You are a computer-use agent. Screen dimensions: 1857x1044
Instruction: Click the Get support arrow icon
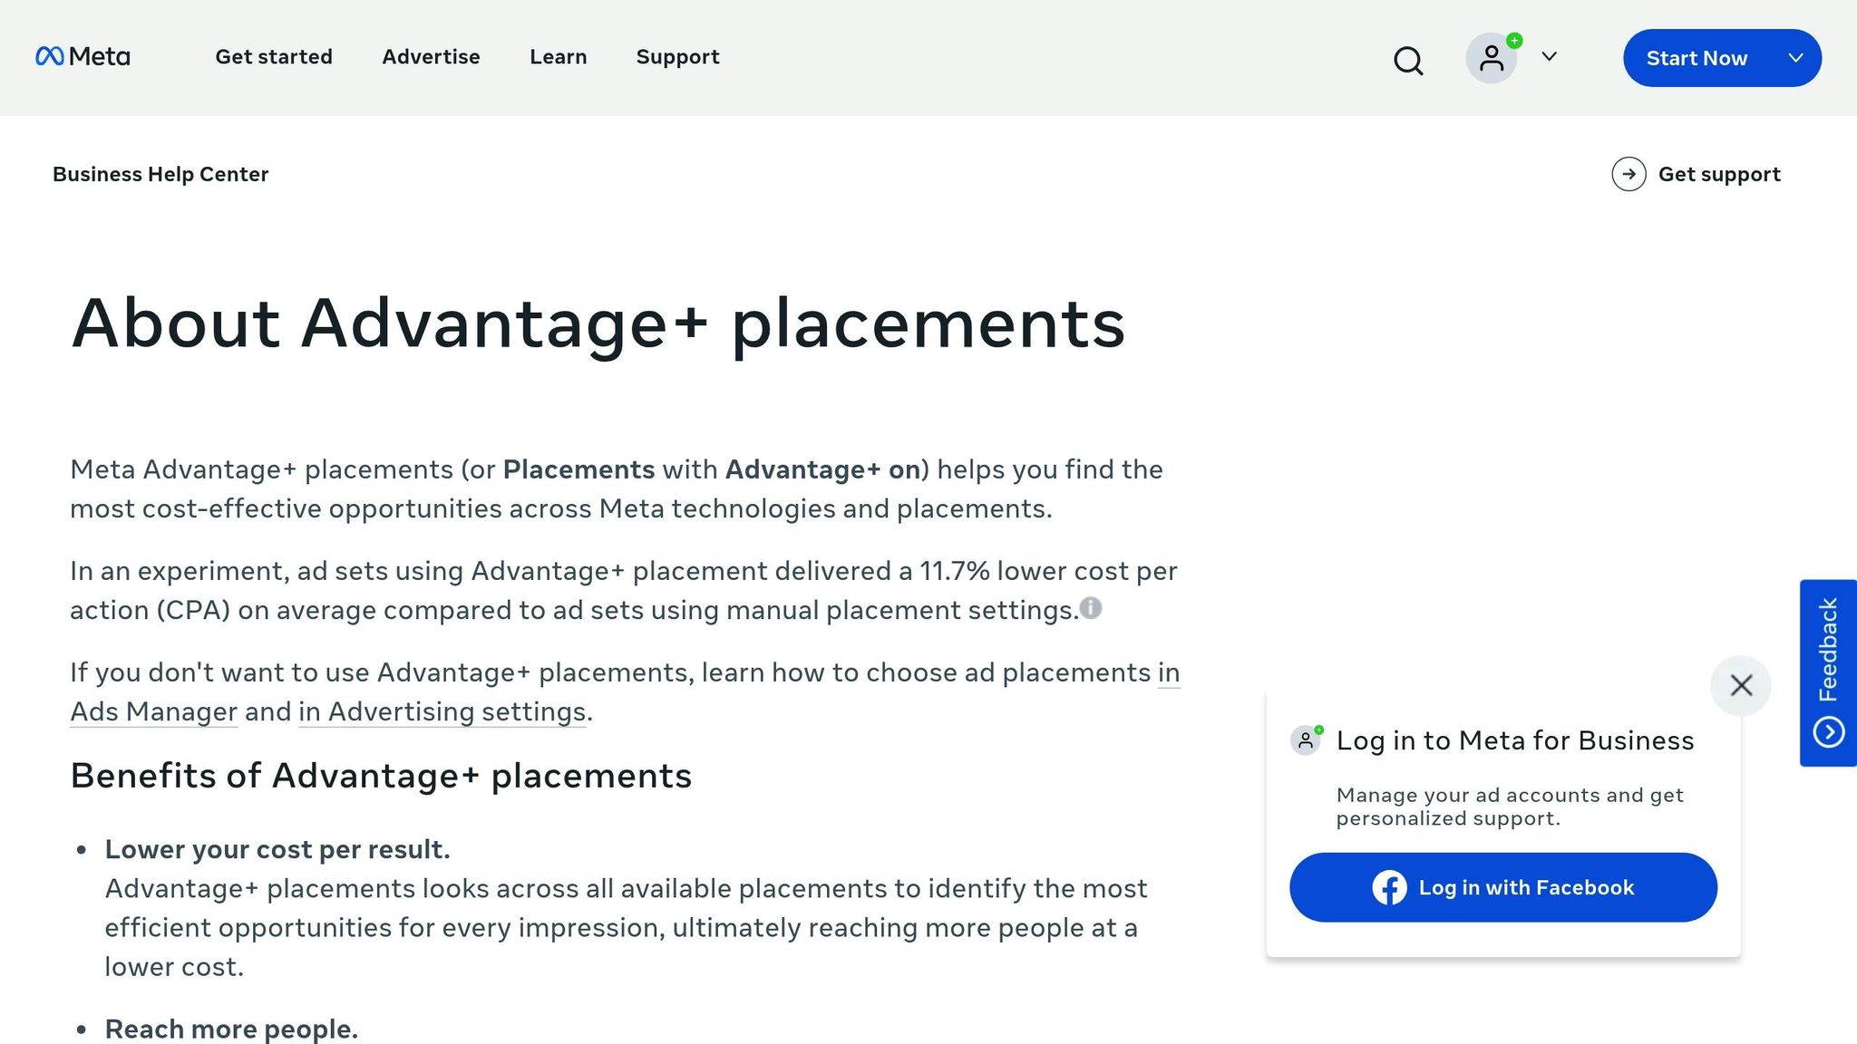coord(1629,174)
